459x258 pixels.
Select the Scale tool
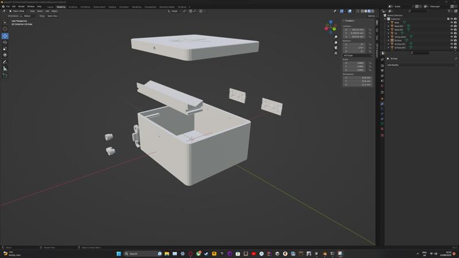click(x=5, y=49)
